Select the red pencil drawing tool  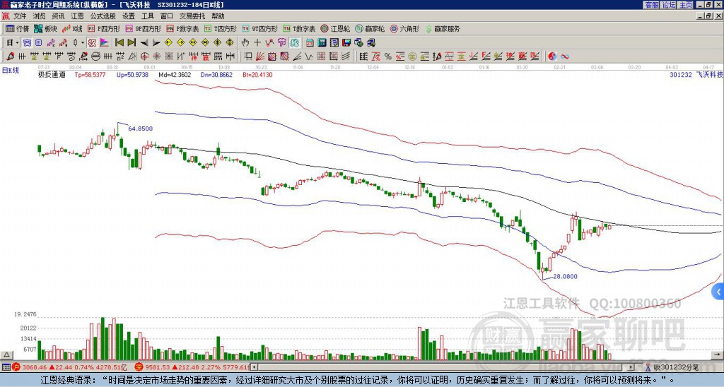[9, 56]
